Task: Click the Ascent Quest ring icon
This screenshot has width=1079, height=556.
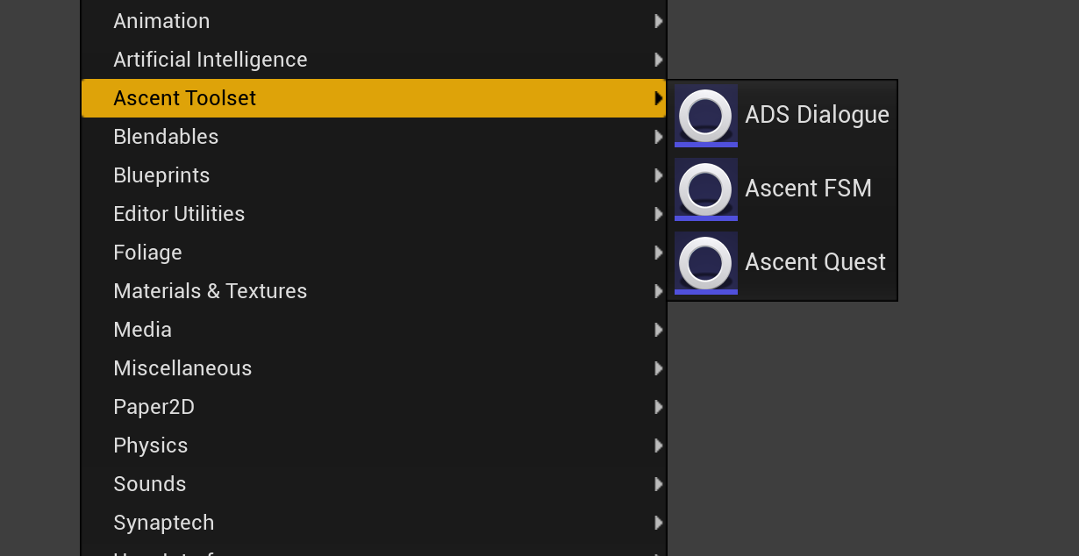Action: tap(705, 262)
